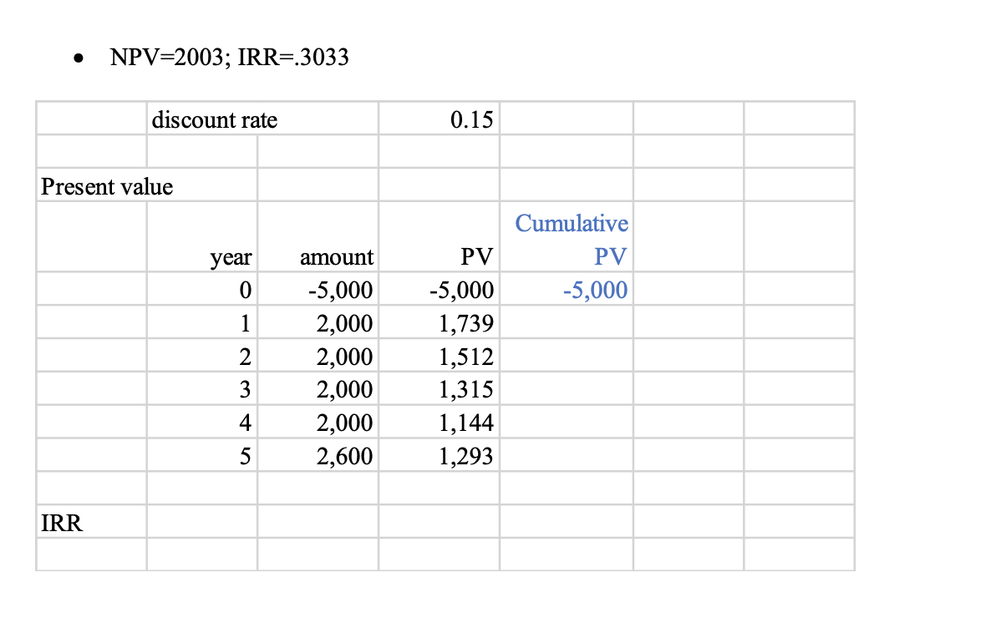Image resolution: width=986 pixels, height=623 pixels.
Task: Click the 'NPV=2003; IRR=.3033' bullet text
Action: tap(229, 58)
